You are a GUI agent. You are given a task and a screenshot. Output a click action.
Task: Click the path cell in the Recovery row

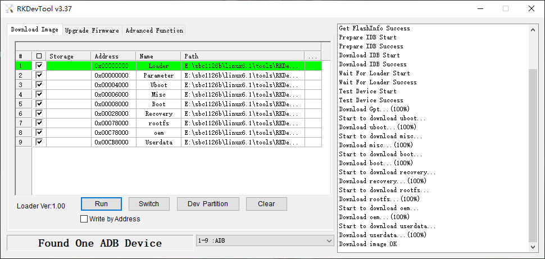pos(243,113)
